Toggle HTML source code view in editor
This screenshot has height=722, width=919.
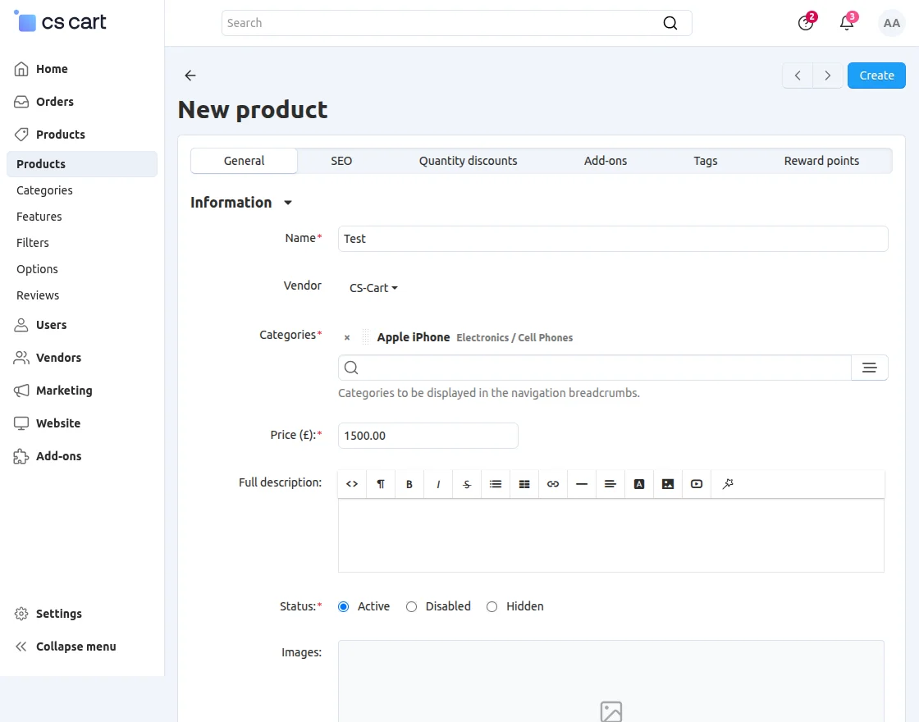[352, 484]
